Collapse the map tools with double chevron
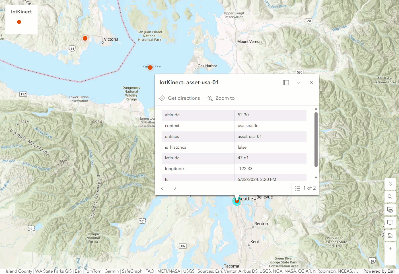The width and height of the screenshot is (399, 274). pos(390,184)
